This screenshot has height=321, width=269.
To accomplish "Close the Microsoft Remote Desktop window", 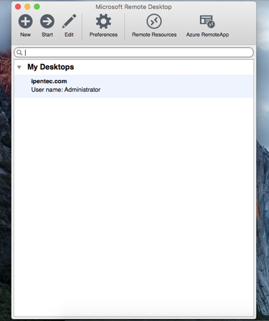I will click(x=18, y=7).
